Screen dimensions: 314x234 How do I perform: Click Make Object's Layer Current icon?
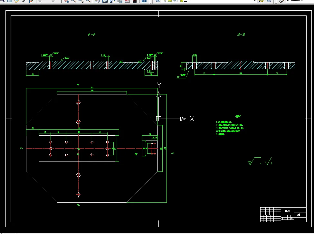pos(261,1)
